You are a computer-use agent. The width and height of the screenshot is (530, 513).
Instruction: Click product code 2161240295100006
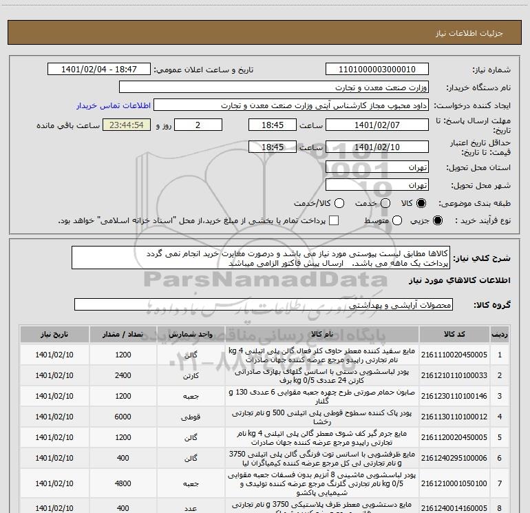pos(454,458)
